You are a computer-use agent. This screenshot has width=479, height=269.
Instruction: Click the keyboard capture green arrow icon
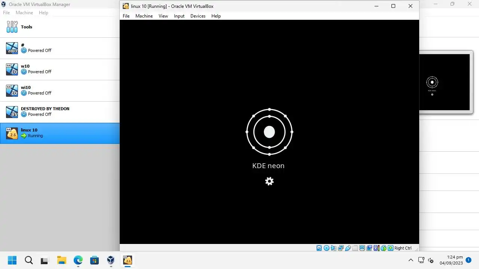pos(390,248)
